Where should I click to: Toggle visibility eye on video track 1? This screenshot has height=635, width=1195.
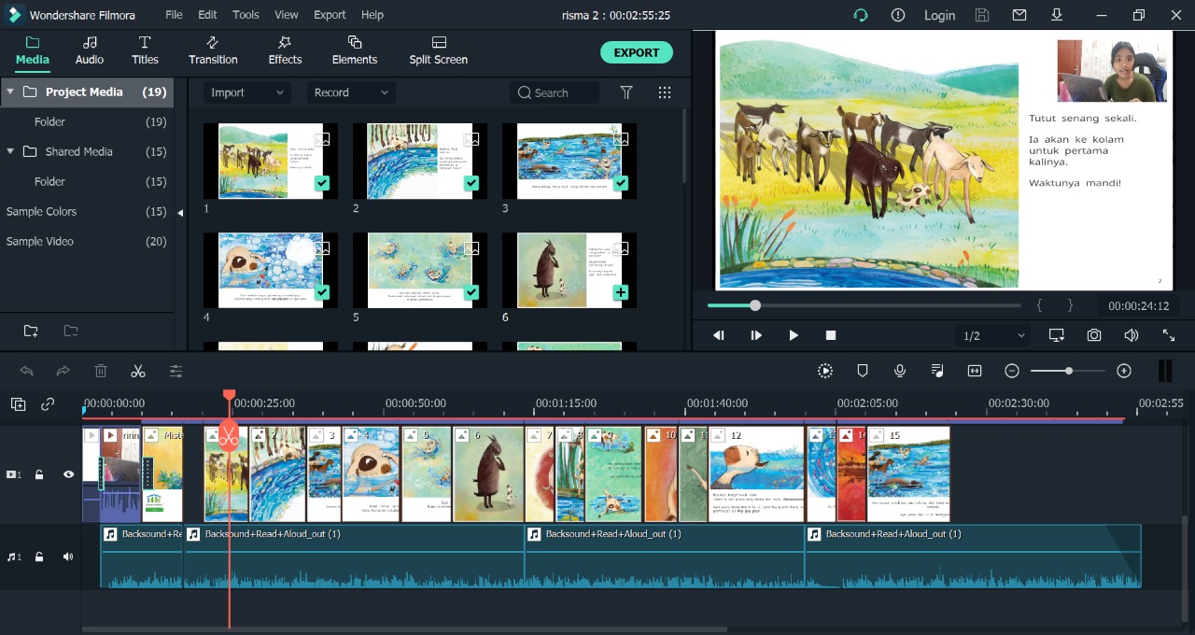68,474
